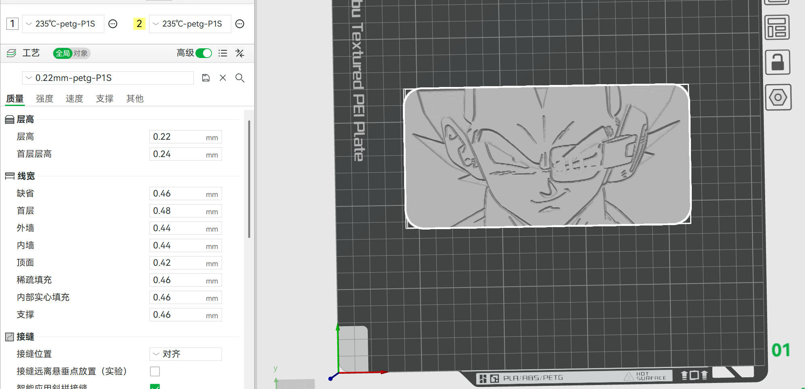Screen dimensions: 805x389
Task: Open the settings list icon next to 高级
Action: click(x=223, y=53)
